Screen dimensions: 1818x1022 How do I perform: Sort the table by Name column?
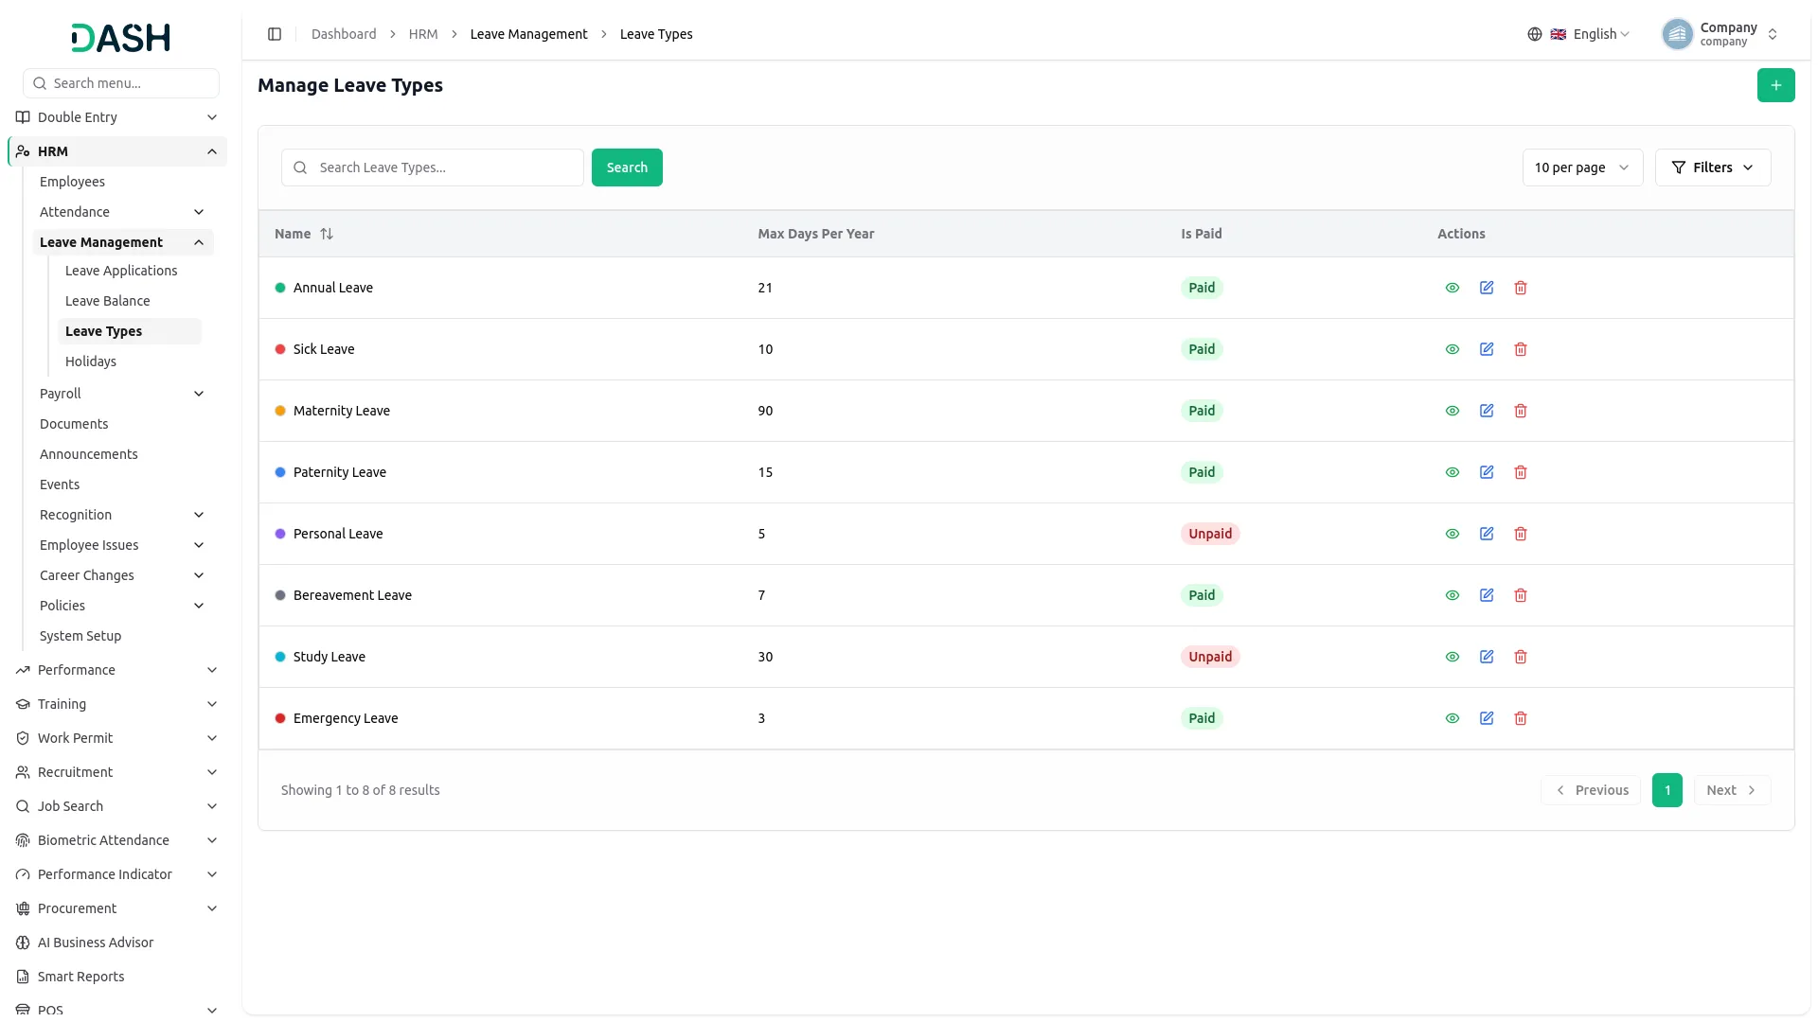tap(327, 234)
